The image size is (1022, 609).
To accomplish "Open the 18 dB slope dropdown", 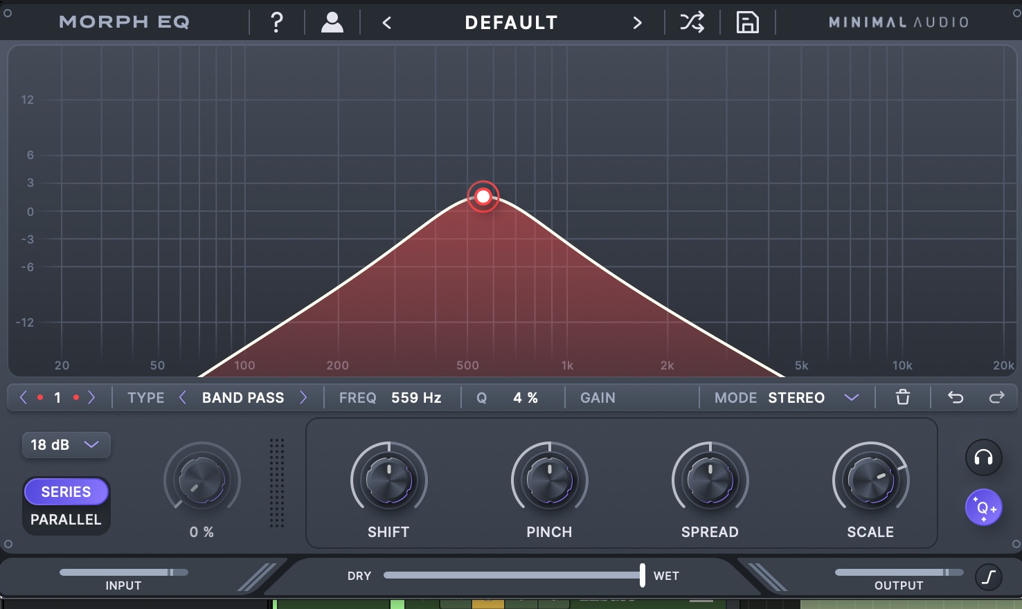I will (x=66, y=445).
